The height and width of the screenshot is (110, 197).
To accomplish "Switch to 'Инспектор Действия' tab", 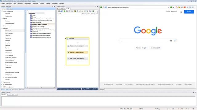I will [18, 90].
